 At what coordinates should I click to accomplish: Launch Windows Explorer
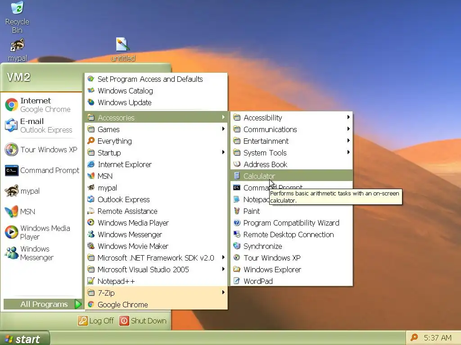pyautogui.click(x=292, y=270)
